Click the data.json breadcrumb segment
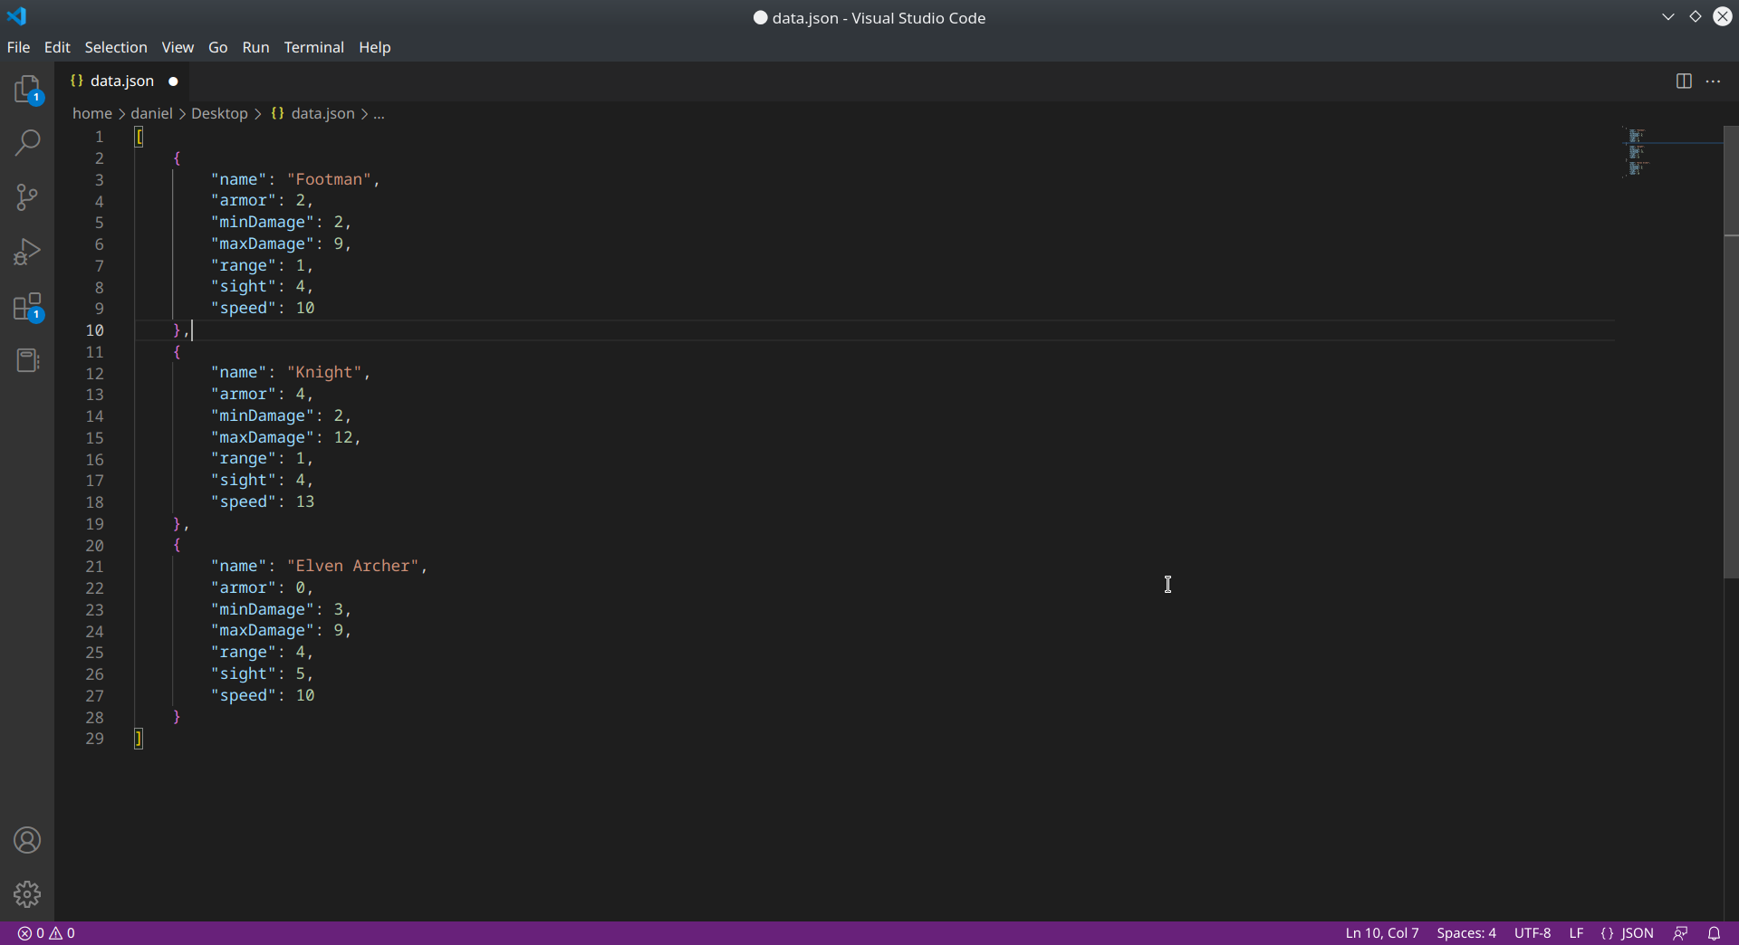1739x945 pixels. pos(313,113)
